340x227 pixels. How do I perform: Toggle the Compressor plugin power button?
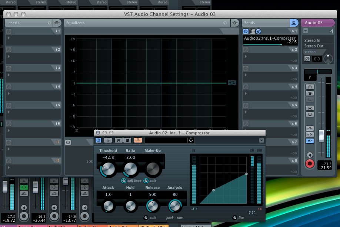98,140
